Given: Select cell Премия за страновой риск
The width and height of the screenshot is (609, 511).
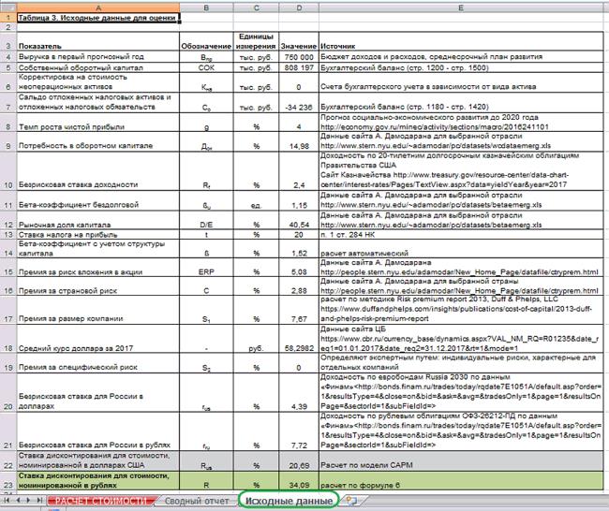Looking at the screenshot, I should (98, 286).
